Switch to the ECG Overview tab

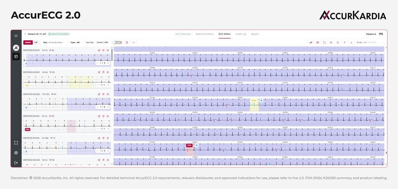coord(183,34)
